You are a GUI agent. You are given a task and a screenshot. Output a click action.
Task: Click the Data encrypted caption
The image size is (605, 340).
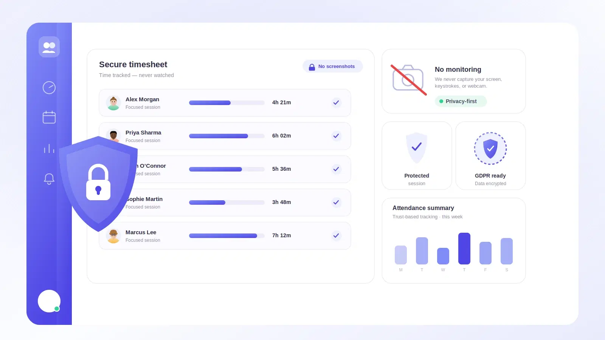(x=490, y=184)
